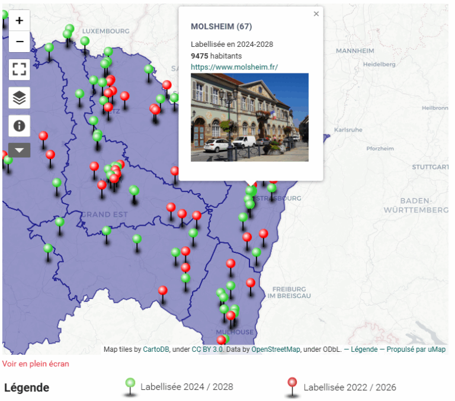Viewport: 455px width, 401px height.
Task: Open the molsheim.fr website link
Action: coord(234,67)
